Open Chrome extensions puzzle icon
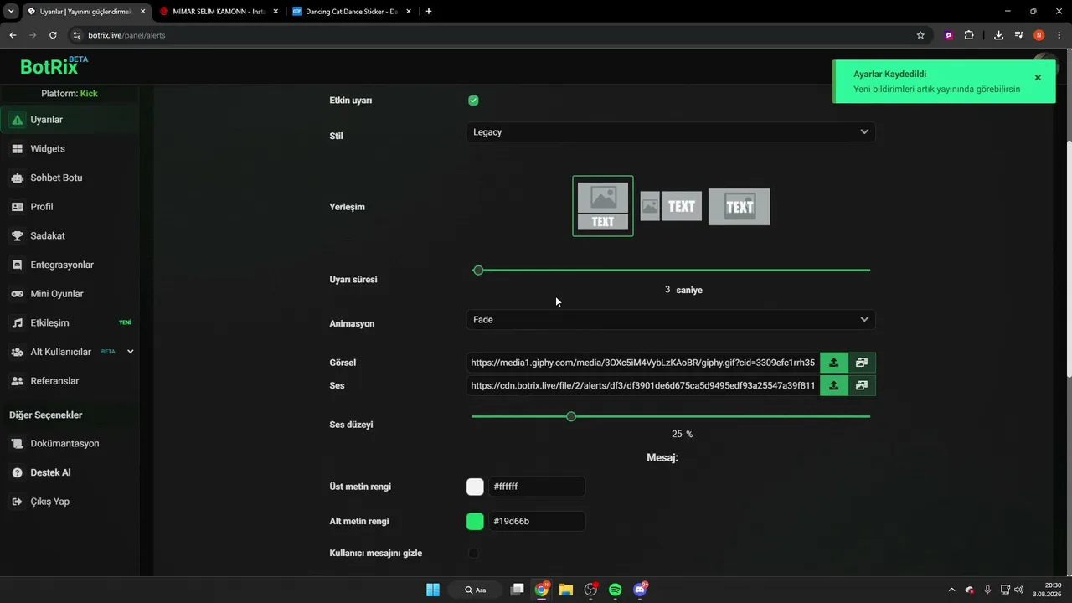Image resolution: width=1072 pixels, height=603 pixels. click(969, 35)
